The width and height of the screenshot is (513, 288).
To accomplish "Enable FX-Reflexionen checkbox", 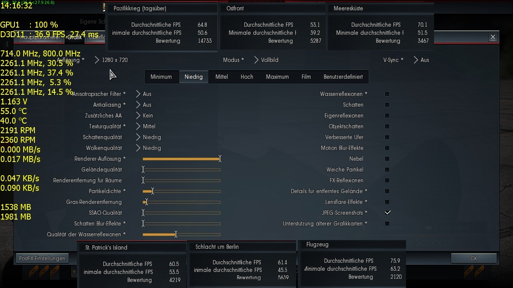I will click(387, 180).
